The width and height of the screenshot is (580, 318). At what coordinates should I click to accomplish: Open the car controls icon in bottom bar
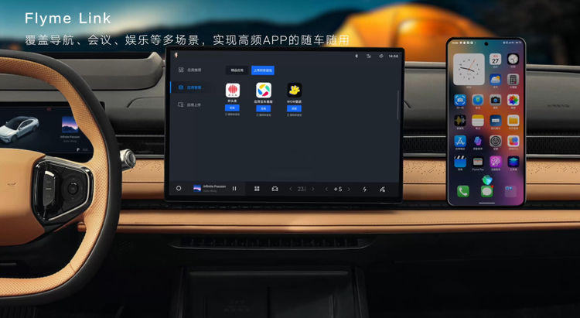275,189
